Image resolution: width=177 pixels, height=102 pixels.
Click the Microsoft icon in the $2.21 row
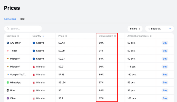coord(8,67)
